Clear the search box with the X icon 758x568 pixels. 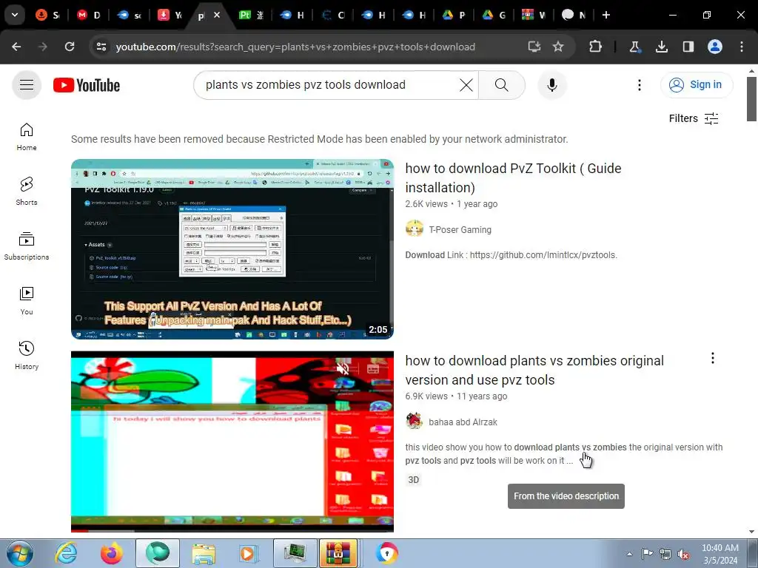pyautogui.click(x=466, y=85)
